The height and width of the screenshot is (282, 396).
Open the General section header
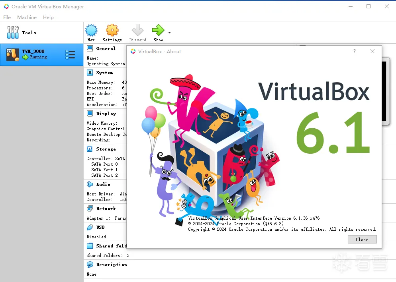coord(106,48)
